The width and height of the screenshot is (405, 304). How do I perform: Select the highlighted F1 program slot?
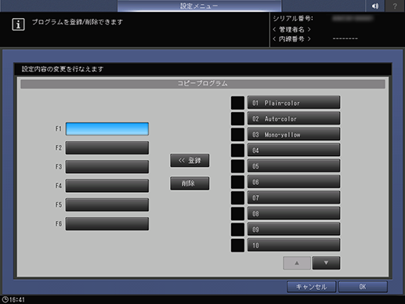tap(107, 128)
